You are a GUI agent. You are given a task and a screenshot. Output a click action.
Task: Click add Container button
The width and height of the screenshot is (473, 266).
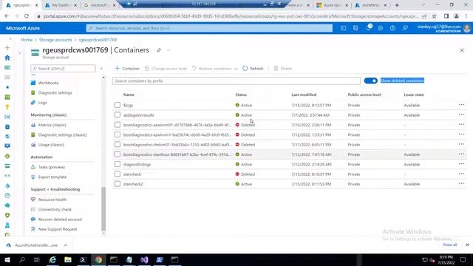tap(127, 69)
